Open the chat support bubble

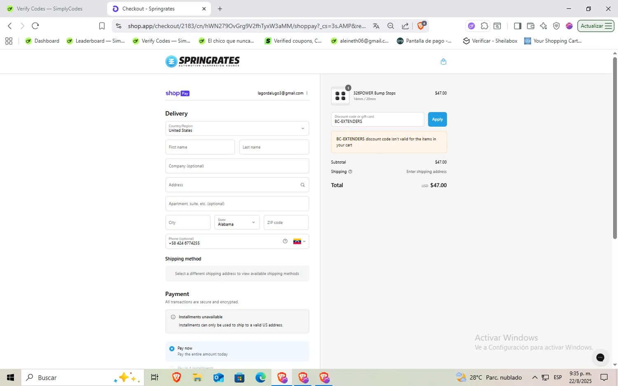point(600,357)
